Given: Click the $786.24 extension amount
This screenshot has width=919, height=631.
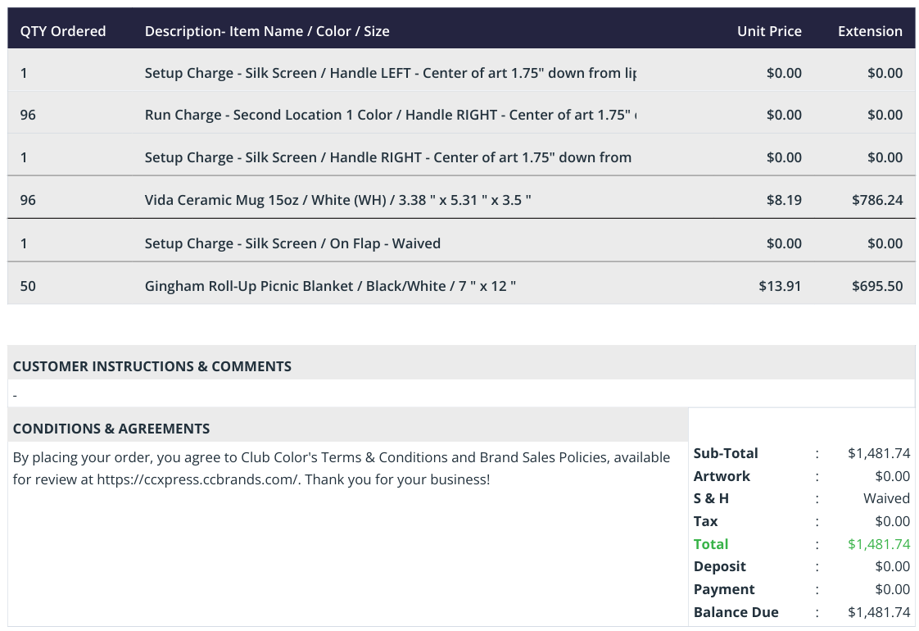Looking at the screenshot, I should [x=876, y=200].
